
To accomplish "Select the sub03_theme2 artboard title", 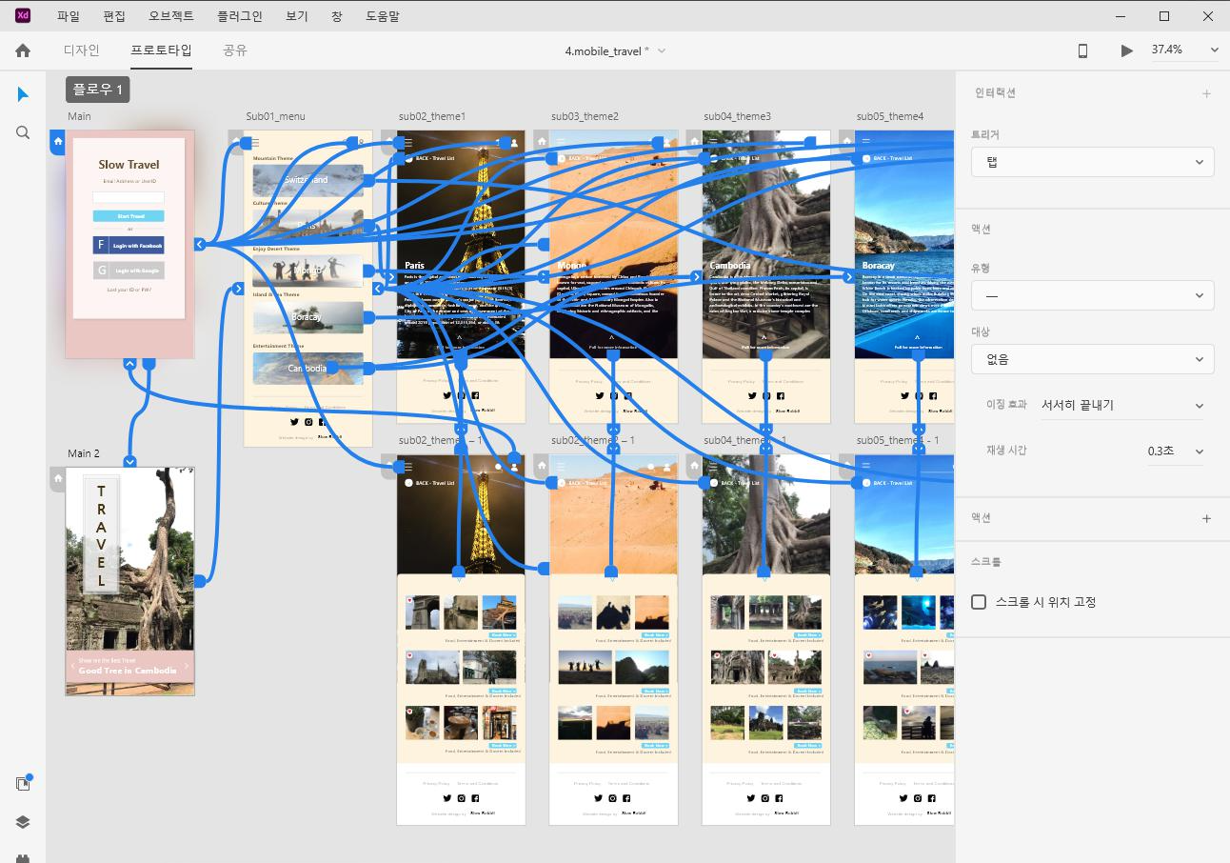I will point(585,116).
